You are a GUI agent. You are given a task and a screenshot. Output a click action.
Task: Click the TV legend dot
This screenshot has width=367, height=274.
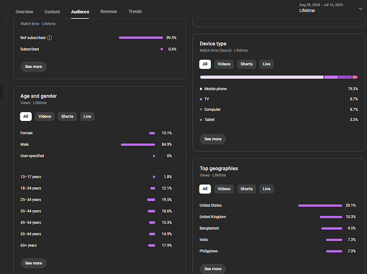tap(201, 99)
